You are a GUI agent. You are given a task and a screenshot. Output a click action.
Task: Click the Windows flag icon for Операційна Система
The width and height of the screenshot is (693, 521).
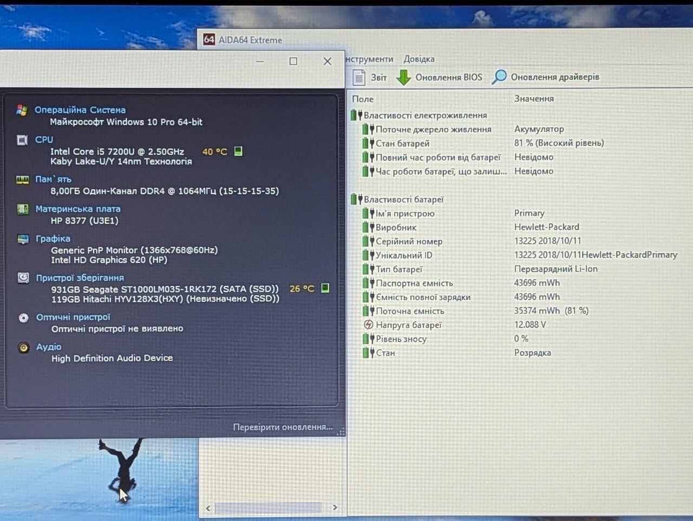(22, 110)
